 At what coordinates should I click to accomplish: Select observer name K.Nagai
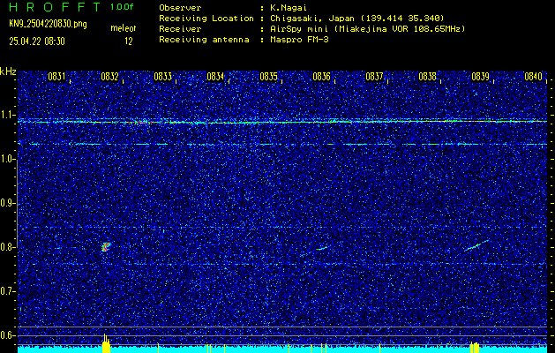click(x=289, y=8)
